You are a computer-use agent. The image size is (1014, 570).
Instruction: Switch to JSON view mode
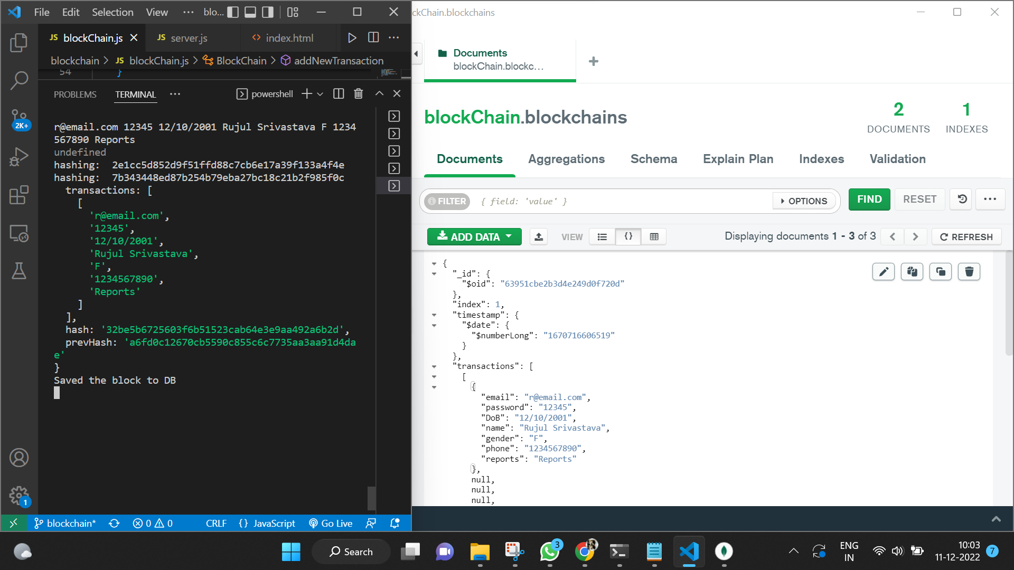pos(628,237)
